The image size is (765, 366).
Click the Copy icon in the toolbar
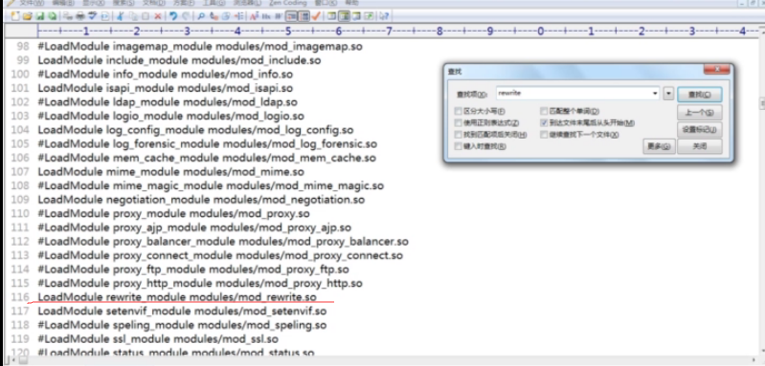(133, 16)
